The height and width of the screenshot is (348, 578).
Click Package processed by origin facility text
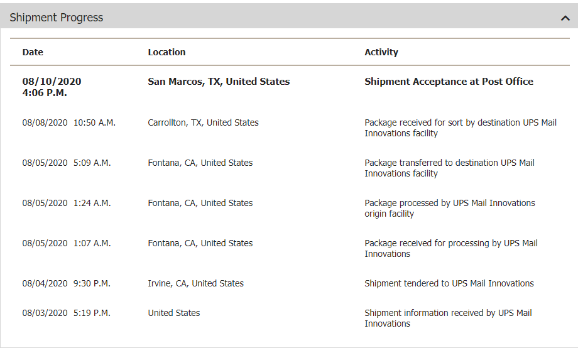point(450,208)
